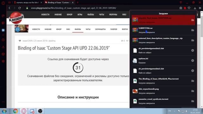
Task: Take a snapshot with the camera icon
Action: [x=181, y=8]
